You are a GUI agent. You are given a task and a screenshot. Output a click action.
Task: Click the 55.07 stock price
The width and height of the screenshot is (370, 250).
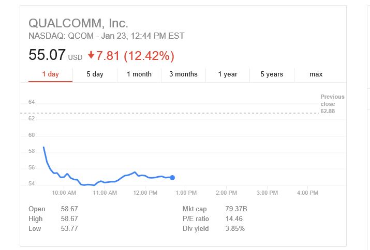(47, 55)
